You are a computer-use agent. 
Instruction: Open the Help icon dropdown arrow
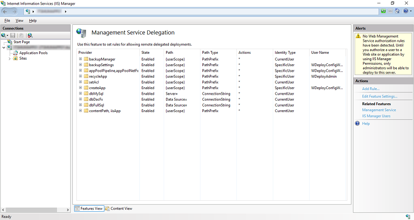[x=411, y=11]
